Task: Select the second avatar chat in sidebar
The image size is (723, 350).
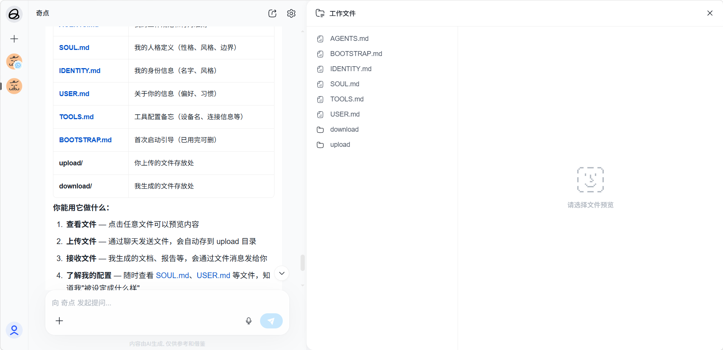Action: 14,86
